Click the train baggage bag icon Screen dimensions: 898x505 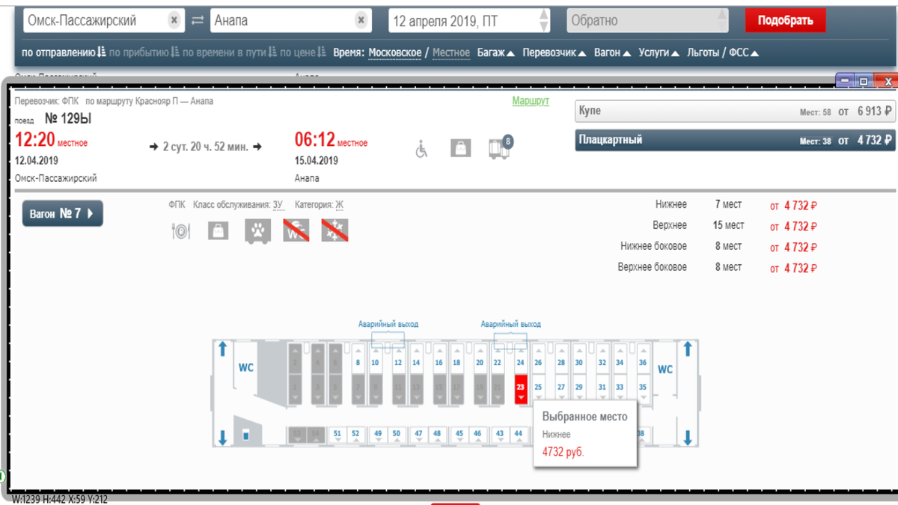pos(460,147)
